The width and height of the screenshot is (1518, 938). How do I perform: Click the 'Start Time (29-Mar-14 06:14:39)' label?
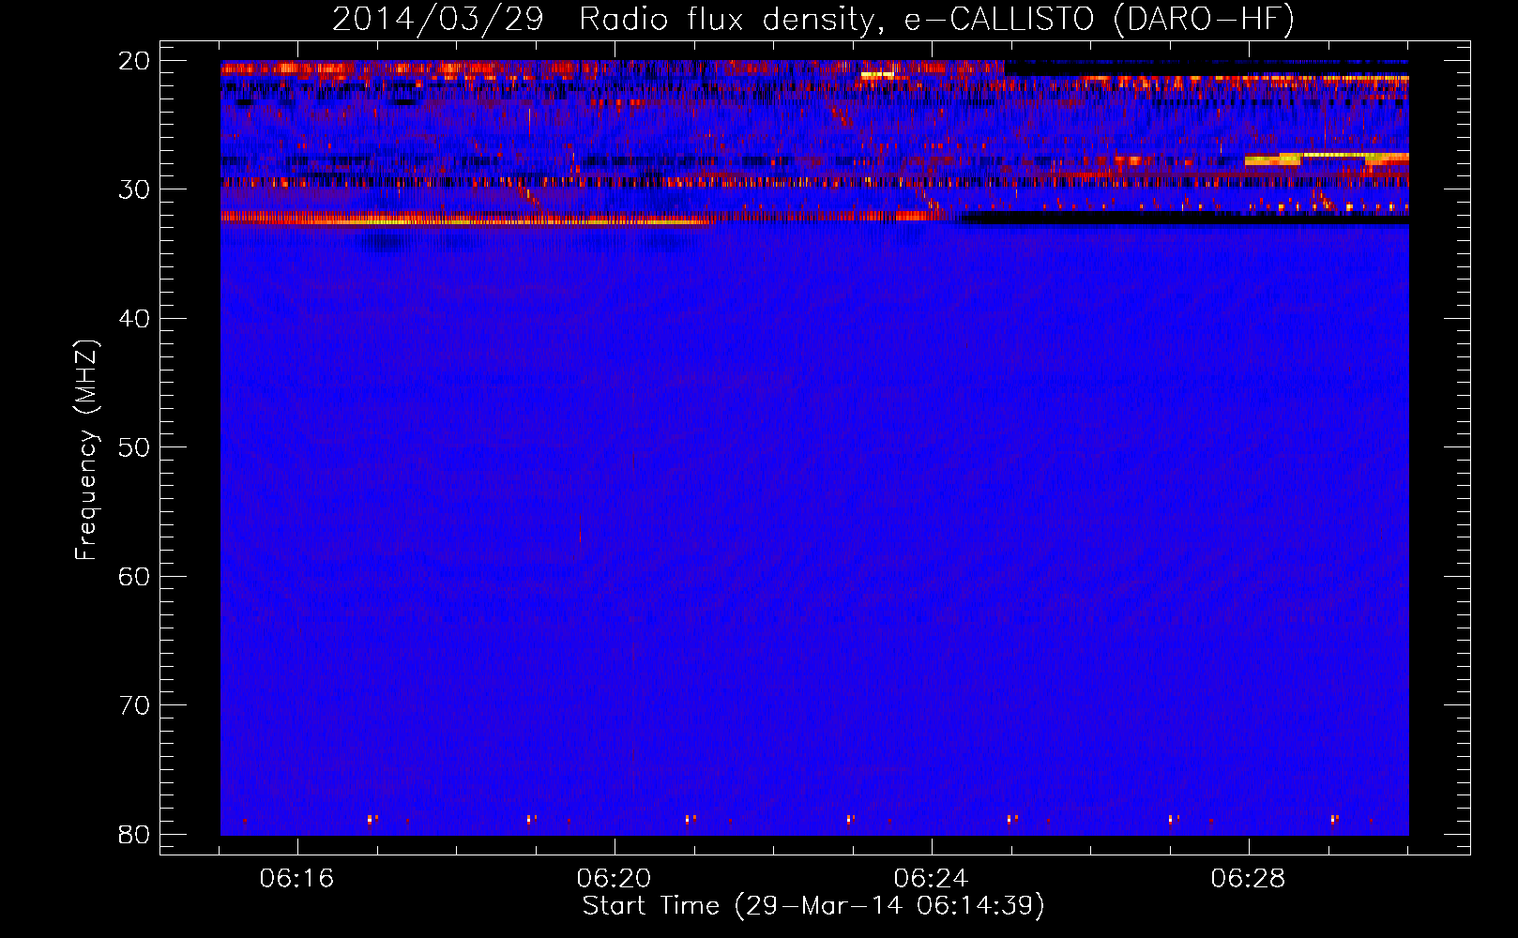[813, 906]
